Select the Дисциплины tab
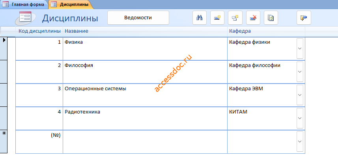This screenshot has height=162, width=338. pos(71,4)
